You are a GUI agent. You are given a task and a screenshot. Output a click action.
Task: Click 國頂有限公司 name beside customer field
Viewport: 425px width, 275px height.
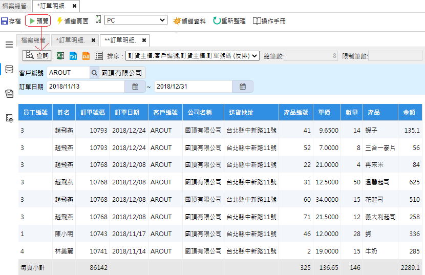tap(122, 73)
